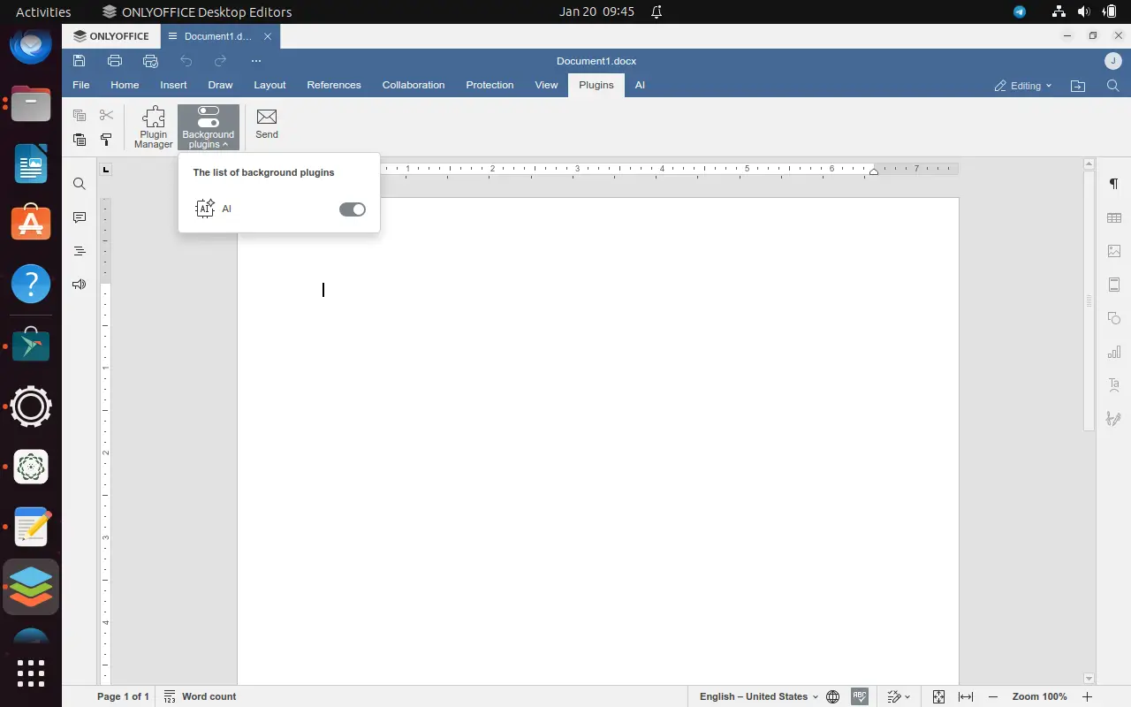Click the scrollbar down arrow
1131x707 pixels.
tap(1089, 679)
